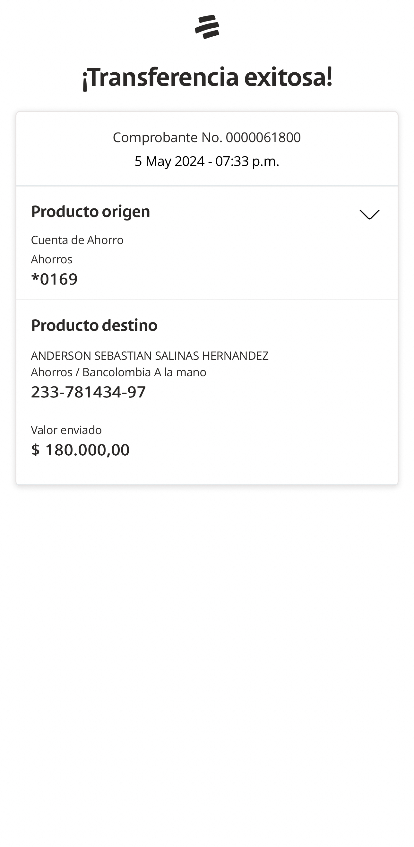Expand the Producto origen chevron arrow
The width and height of the screenshot is (414, 847).
point(369,214)
